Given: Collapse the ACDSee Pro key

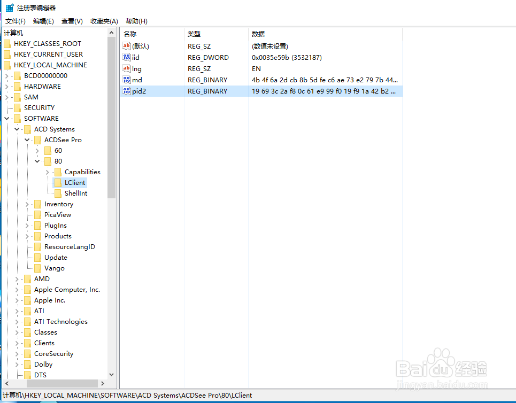Looking at the screenshot, I should coord(27,140).
